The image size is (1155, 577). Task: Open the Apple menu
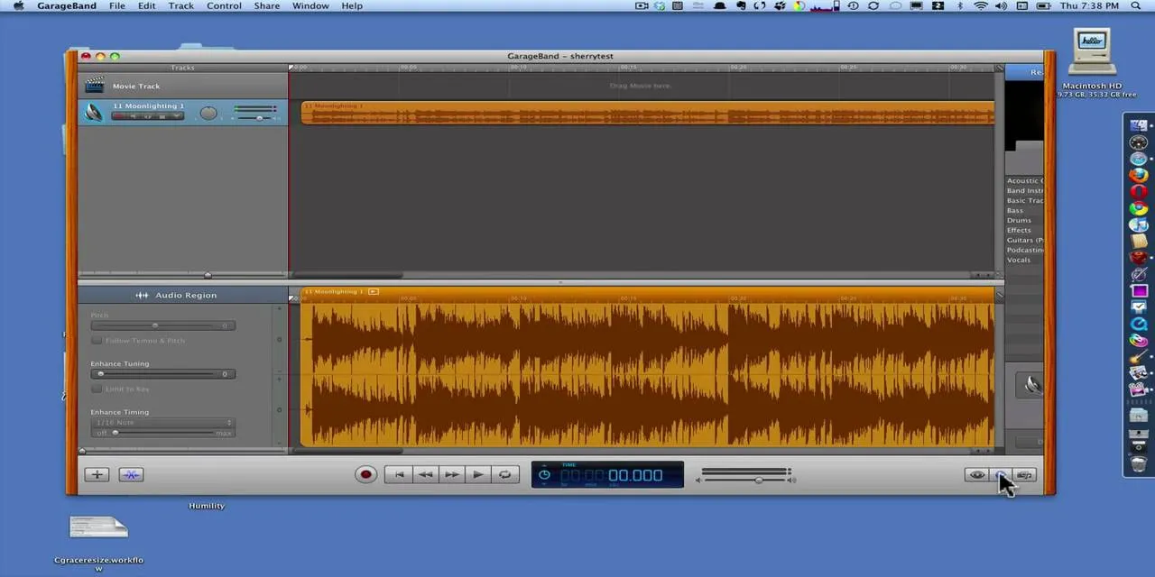click(x=18, y=5)
